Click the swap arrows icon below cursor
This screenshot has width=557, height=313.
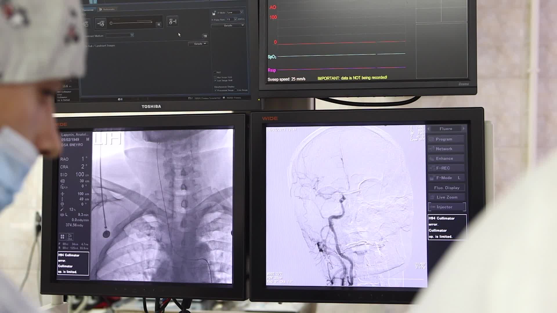coord(205,36)
